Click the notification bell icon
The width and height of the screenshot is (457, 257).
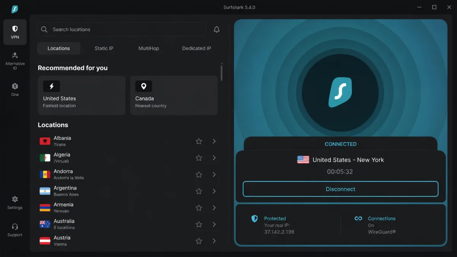click(217, 29)
